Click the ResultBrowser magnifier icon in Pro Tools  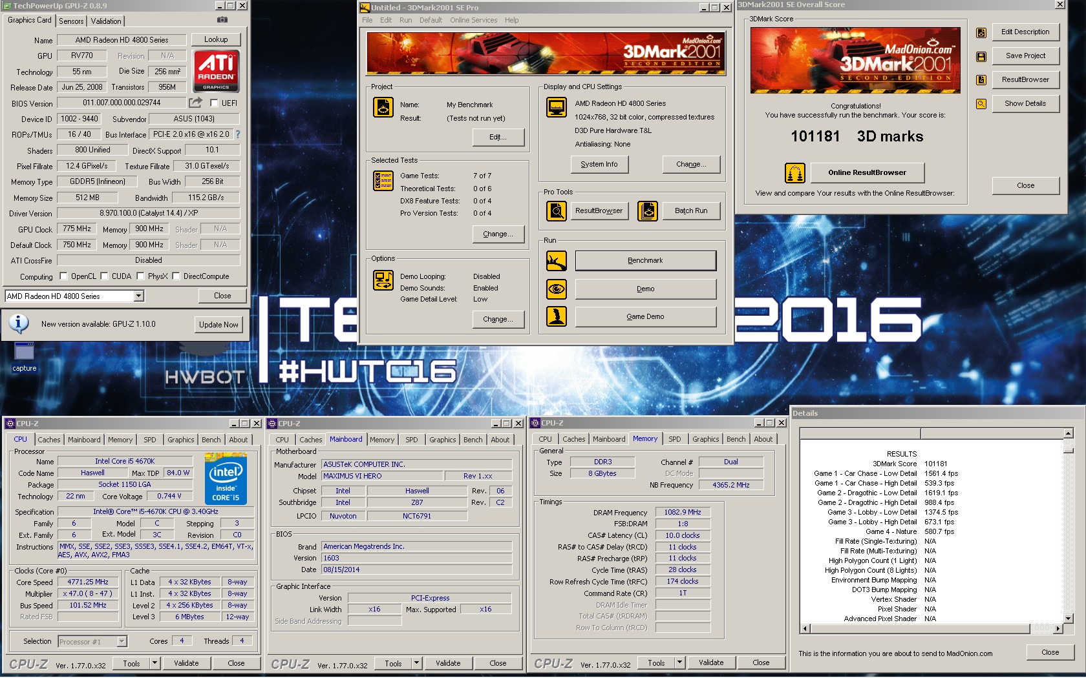point(557,211)
